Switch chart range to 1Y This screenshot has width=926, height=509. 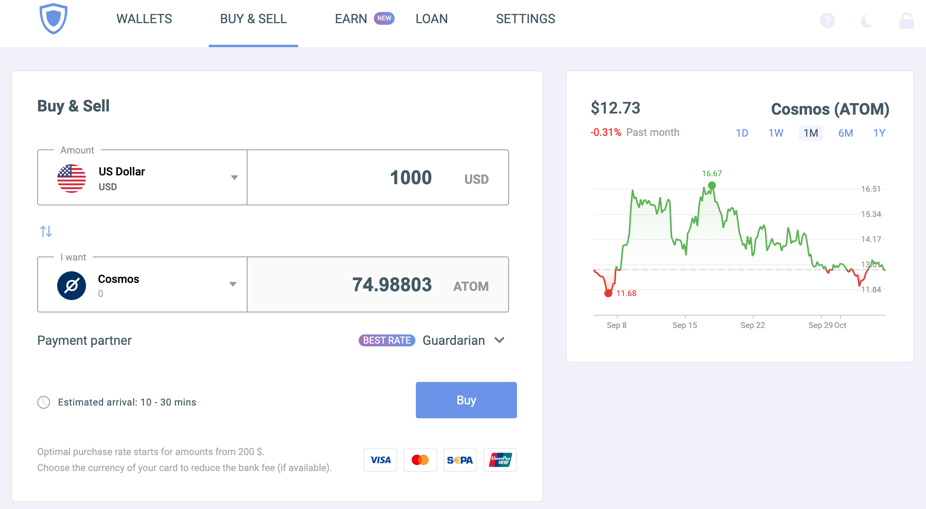(879, 133)
